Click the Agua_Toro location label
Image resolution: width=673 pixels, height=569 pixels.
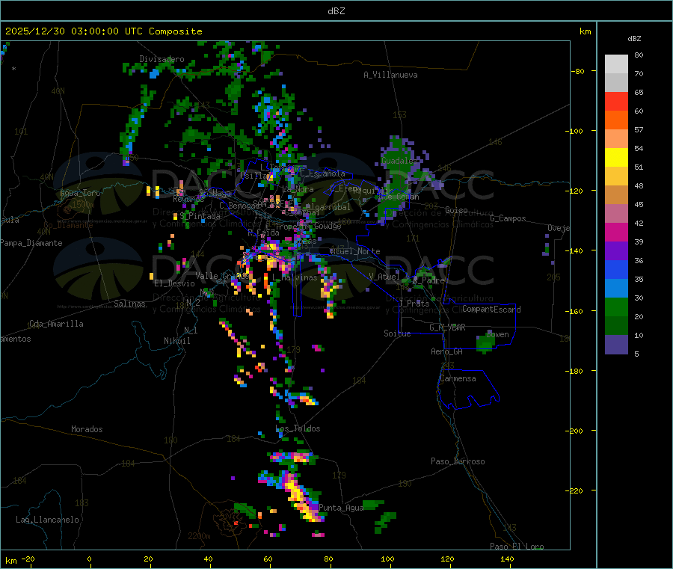[80, 193]
